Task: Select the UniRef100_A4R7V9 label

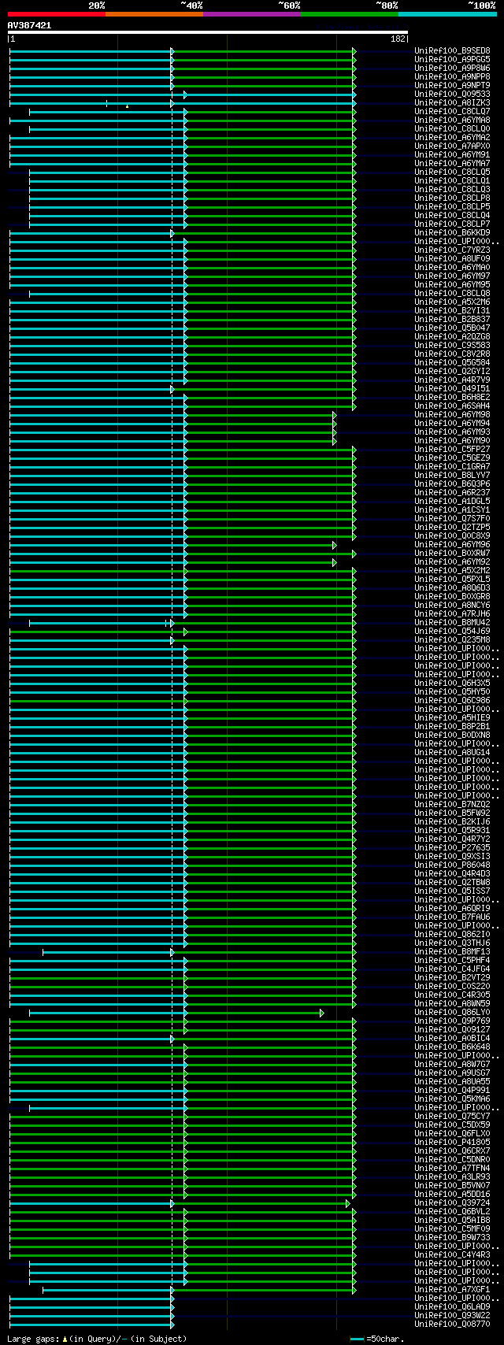Action: pos(452,380)
